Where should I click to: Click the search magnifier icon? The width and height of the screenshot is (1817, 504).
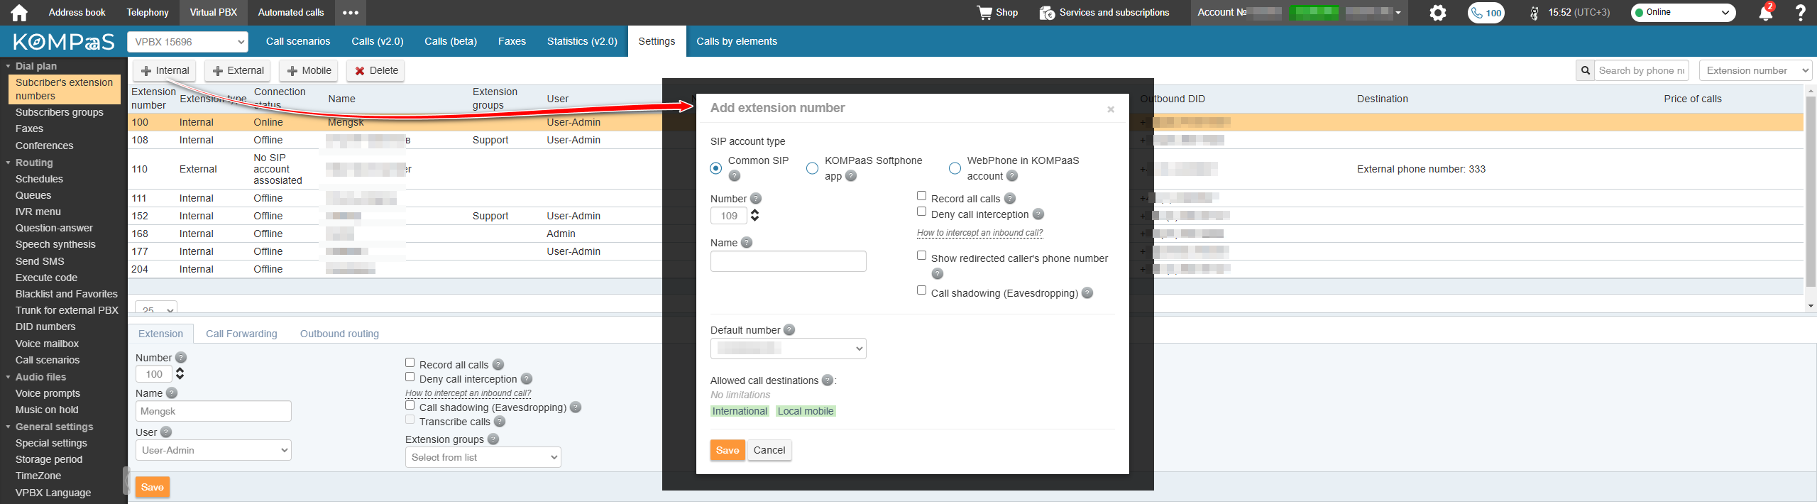1585,70
